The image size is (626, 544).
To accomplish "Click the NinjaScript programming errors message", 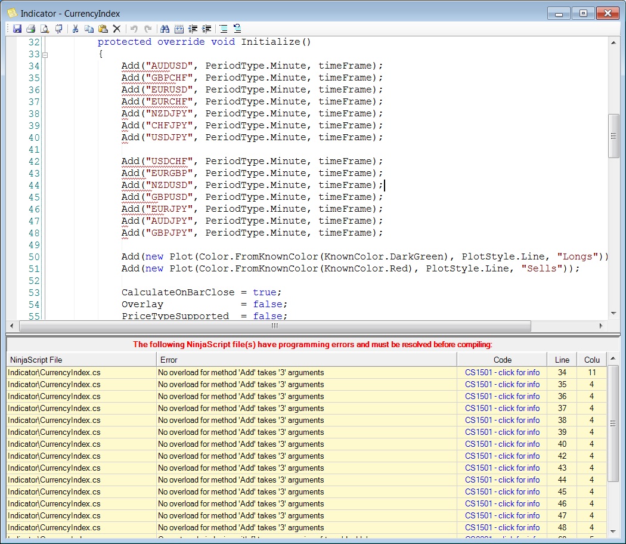I will coord(312,344).
